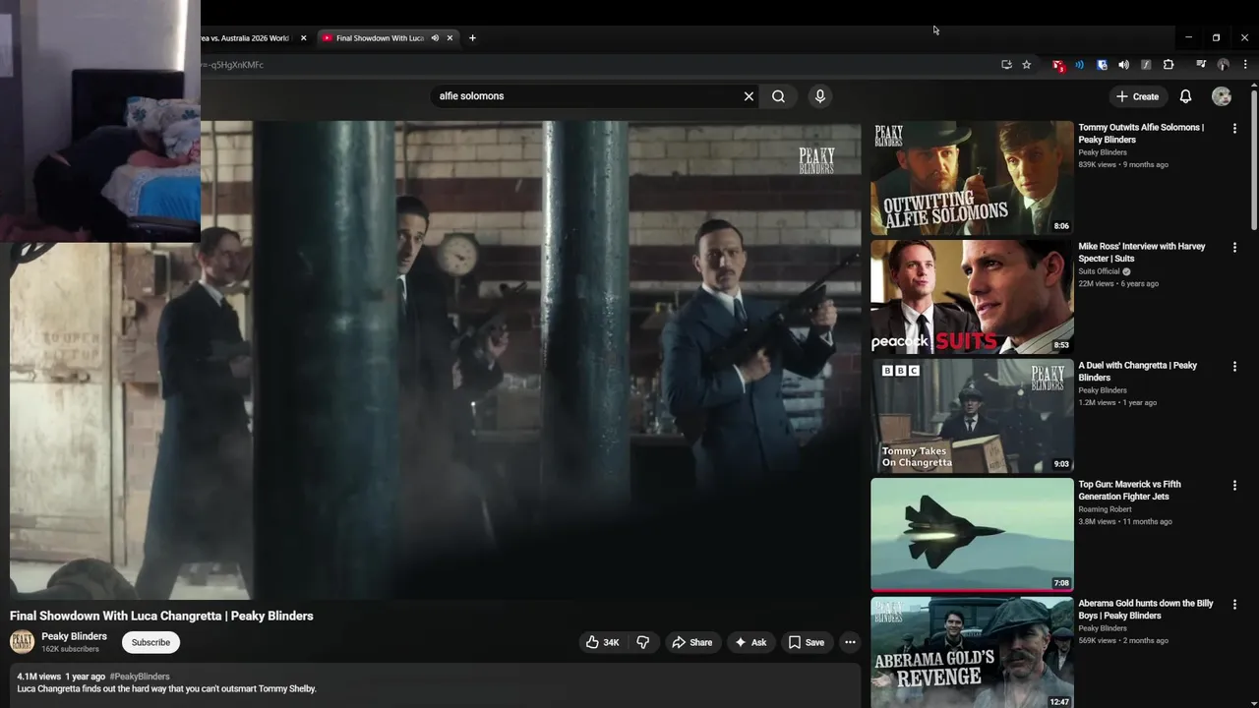1259x708 pixels.
Task: Click the Tommy Outwits Alfie Solomons title
Action: [x=1141, y=134]
